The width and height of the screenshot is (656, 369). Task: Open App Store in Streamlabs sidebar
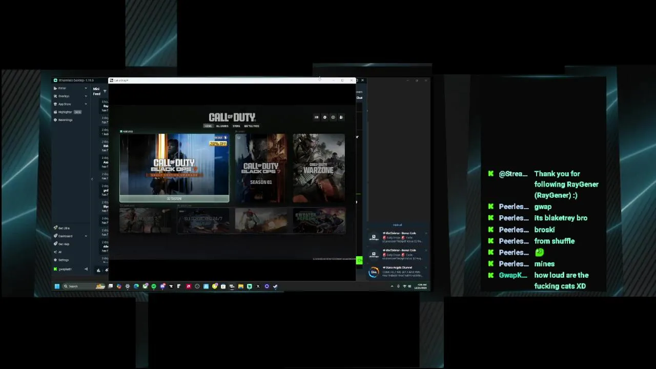point(64,104)
